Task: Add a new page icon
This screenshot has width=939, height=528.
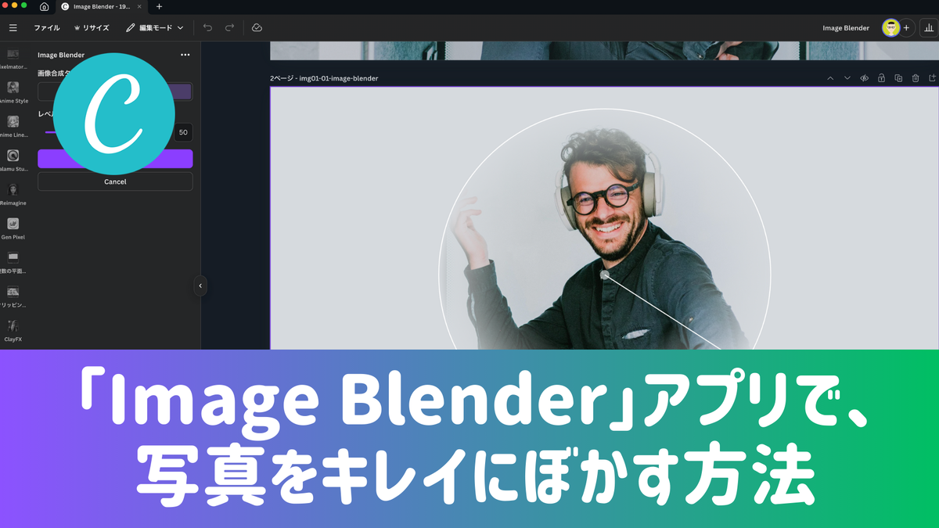Action: [x=932, y=78]
